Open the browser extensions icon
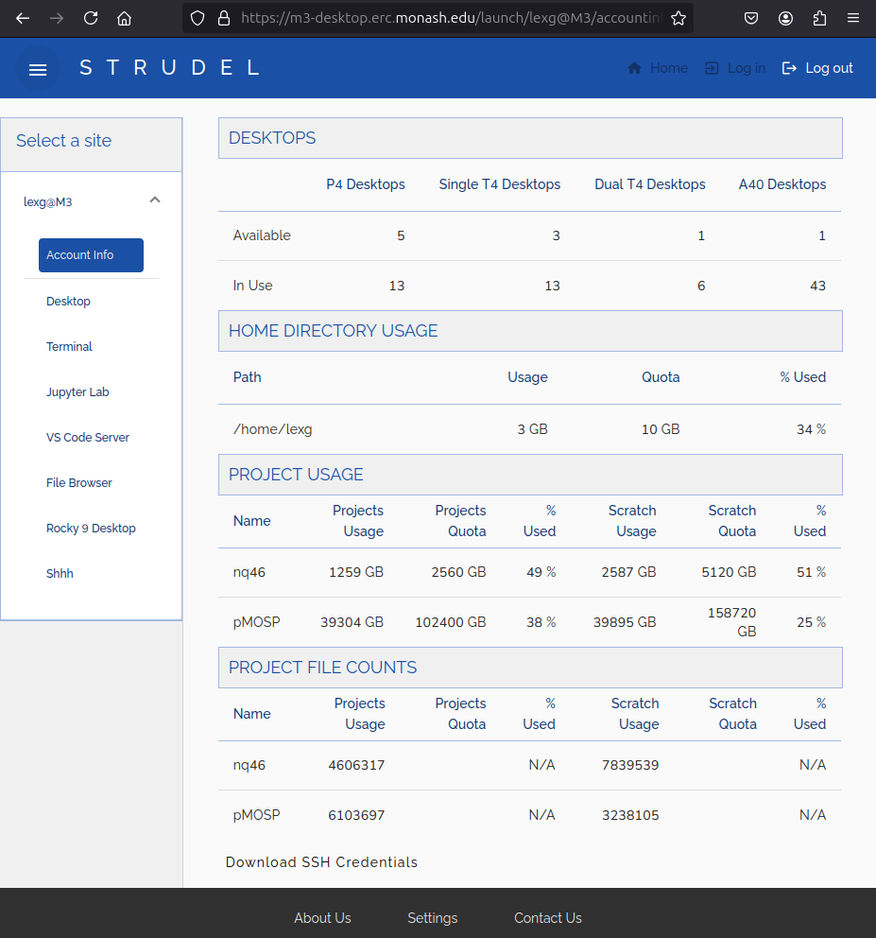The height and width of the screenshot is (938, 876). [x=819, y=18]
